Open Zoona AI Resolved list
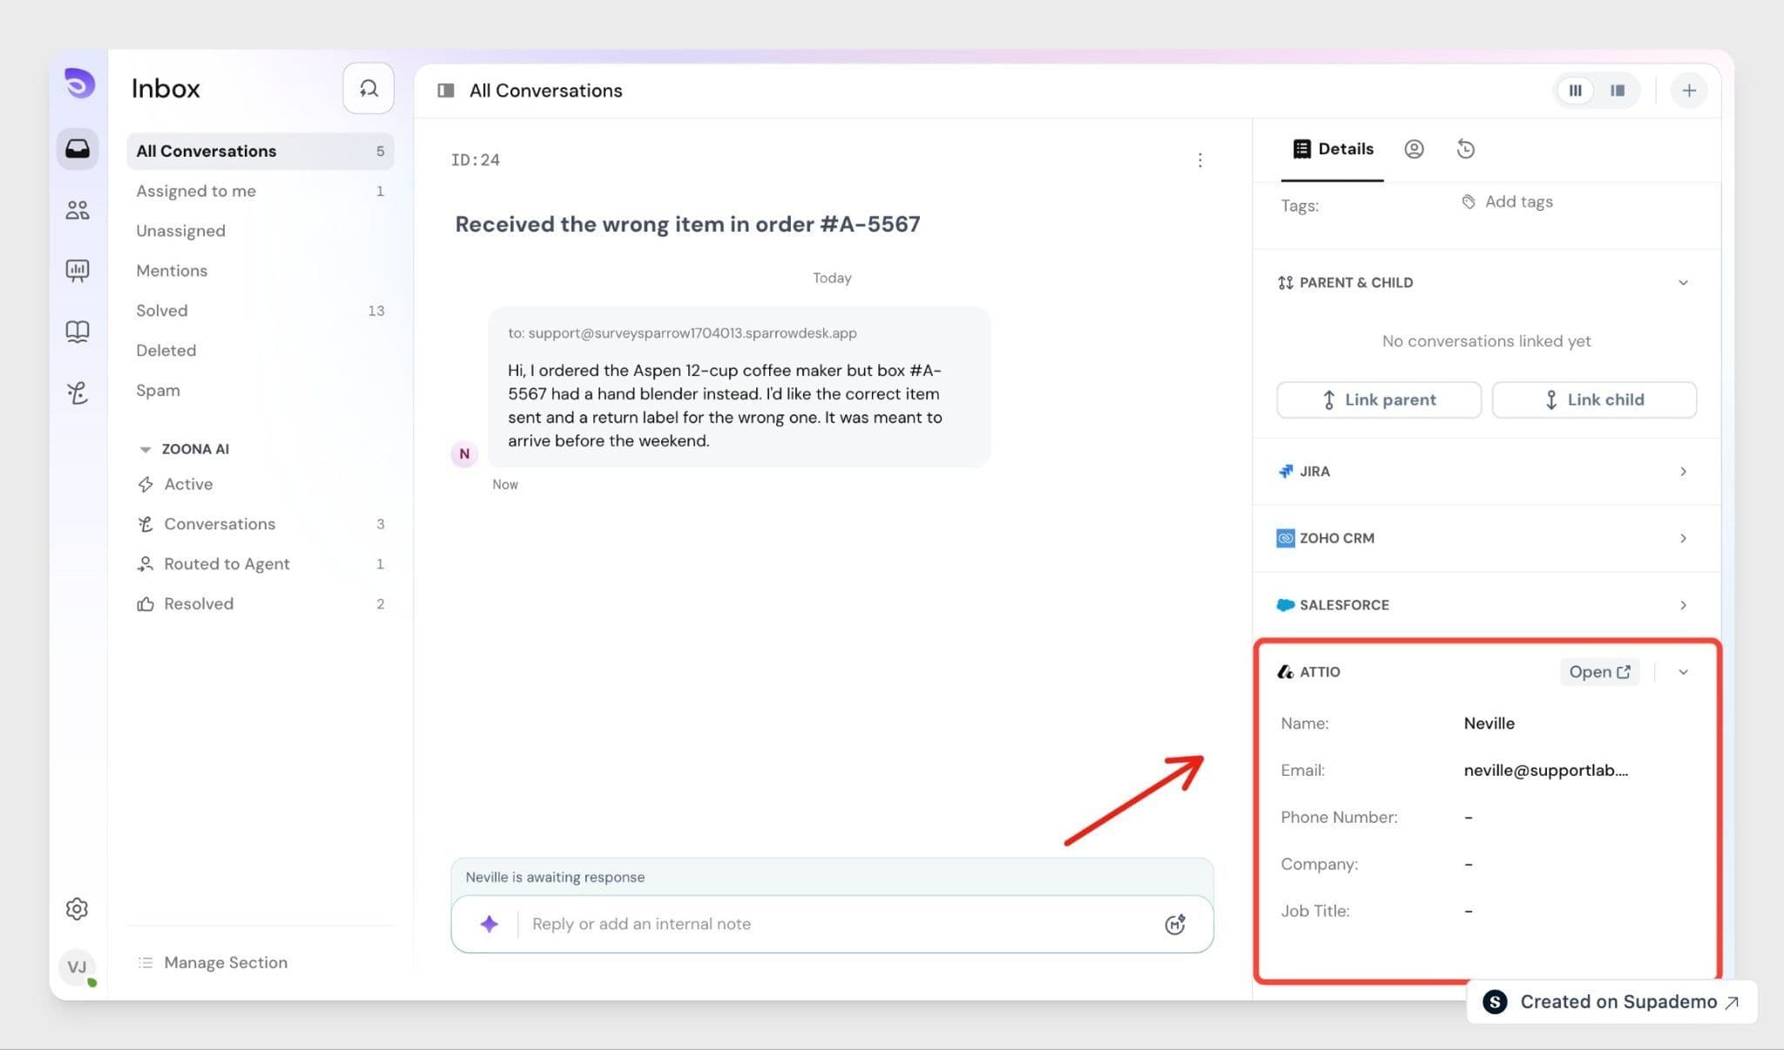Viewport: 1784px width, 1050px height. click(260, 604)
